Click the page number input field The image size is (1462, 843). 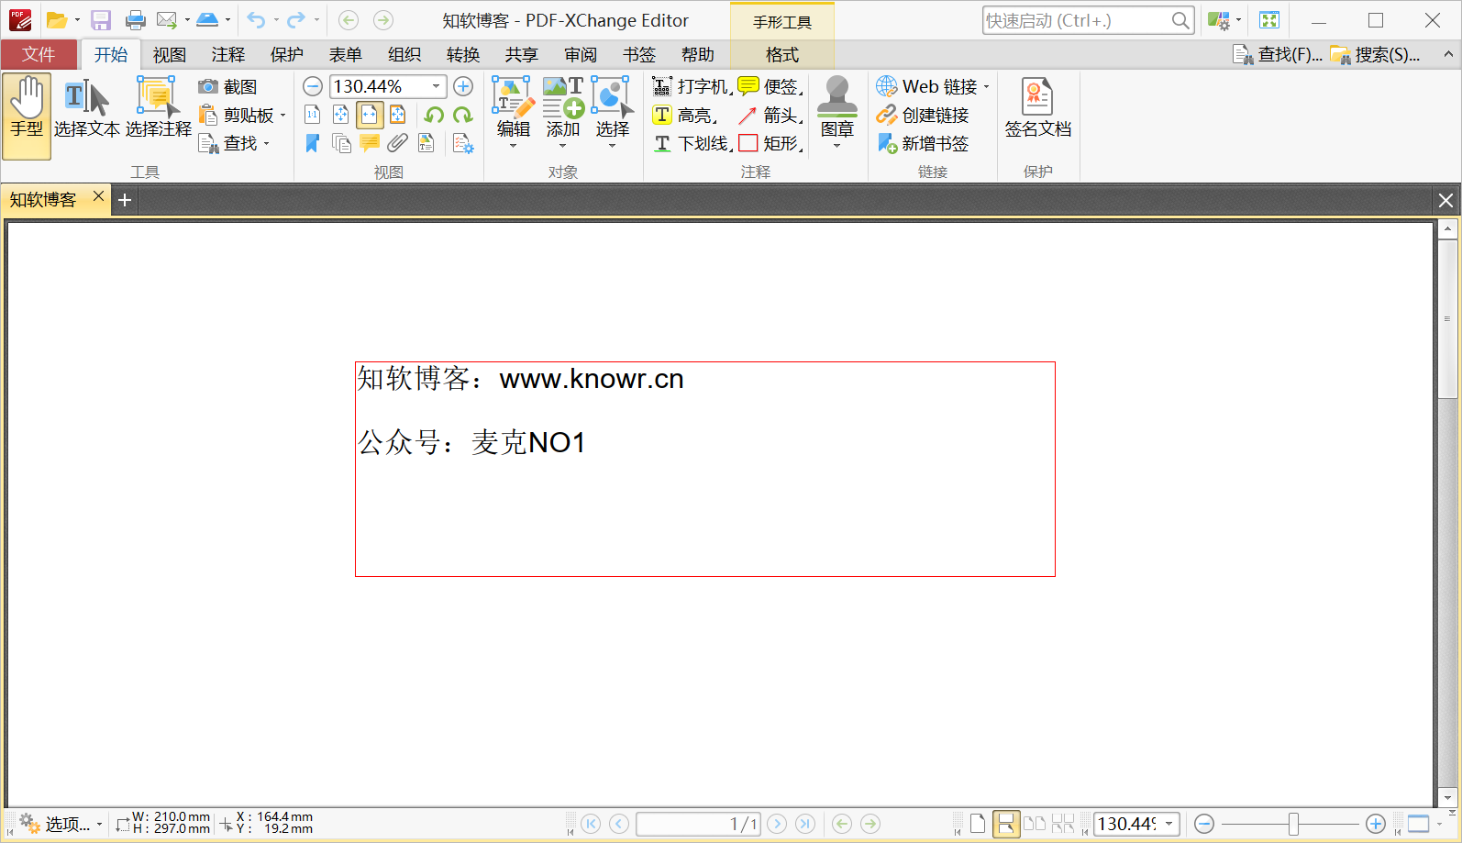[x=698, y=824]
